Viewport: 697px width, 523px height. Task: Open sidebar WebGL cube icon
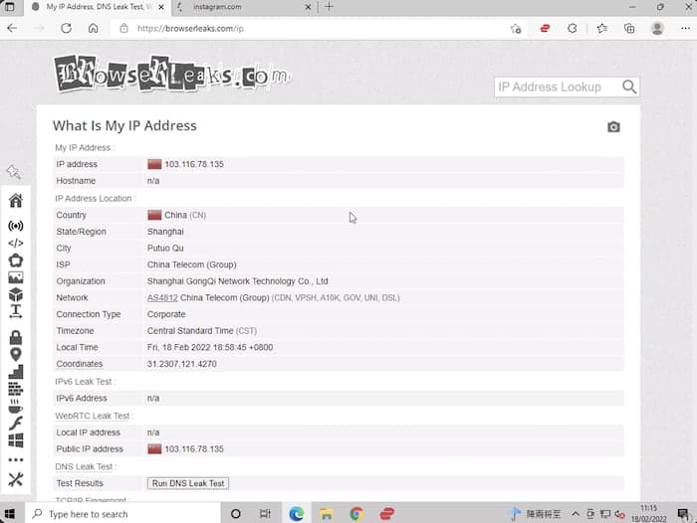coord(16,294)
